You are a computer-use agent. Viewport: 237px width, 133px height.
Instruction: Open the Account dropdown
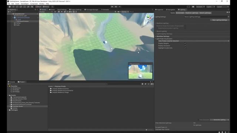[200, 7]
